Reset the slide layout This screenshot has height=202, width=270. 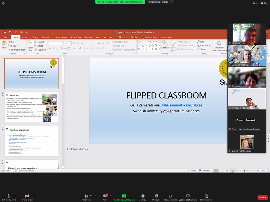pos(39,46)
